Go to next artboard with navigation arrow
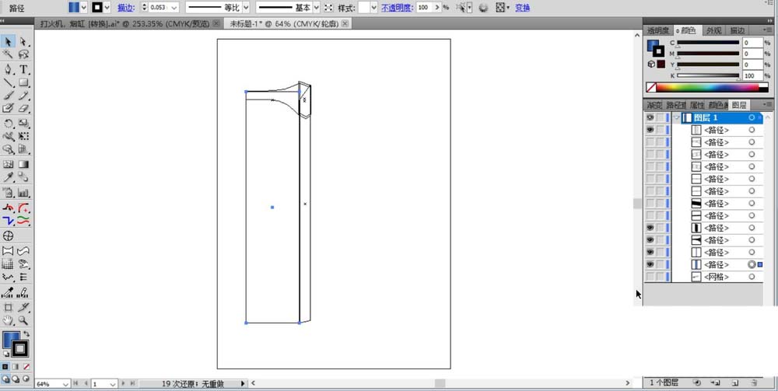Image resolution: width=778 pixels, height=391 pixels. pyautogui.click(x=124, y=383)
